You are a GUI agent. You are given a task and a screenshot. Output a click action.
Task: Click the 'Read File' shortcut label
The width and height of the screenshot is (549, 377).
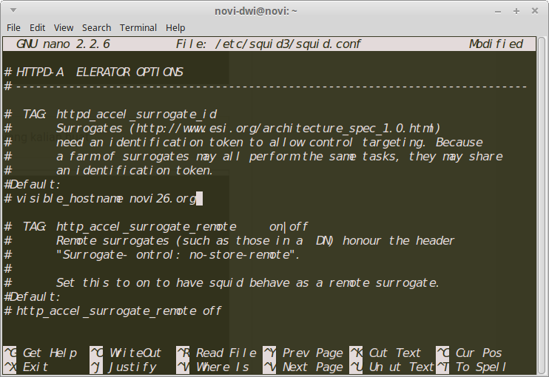click(x=226, y=353)
